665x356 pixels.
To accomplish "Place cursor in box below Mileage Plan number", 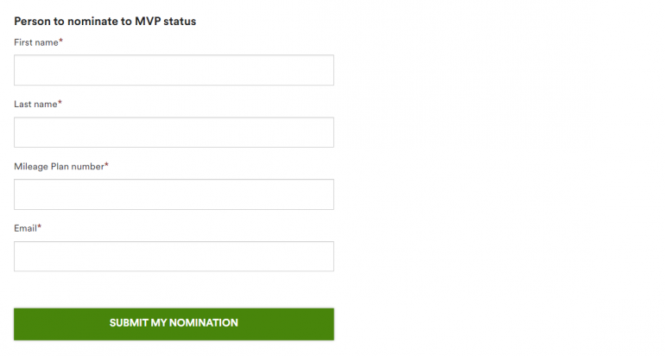I will click(174, 194).
